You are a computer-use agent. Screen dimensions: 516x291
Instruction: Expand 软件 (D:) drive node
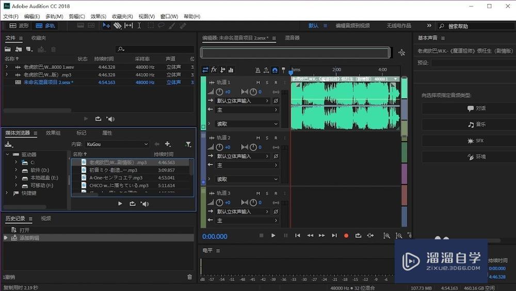point(16,170)
